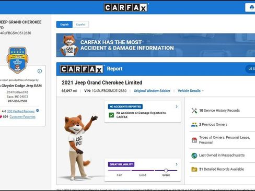Click the top-rated dealer badge

coord(17,60)
